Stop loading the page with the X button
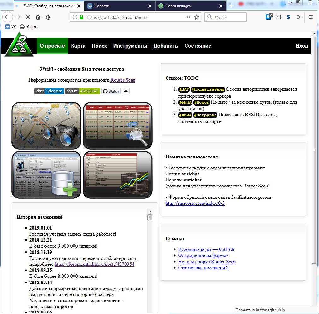Screen dimensions: 319x314 28,17
